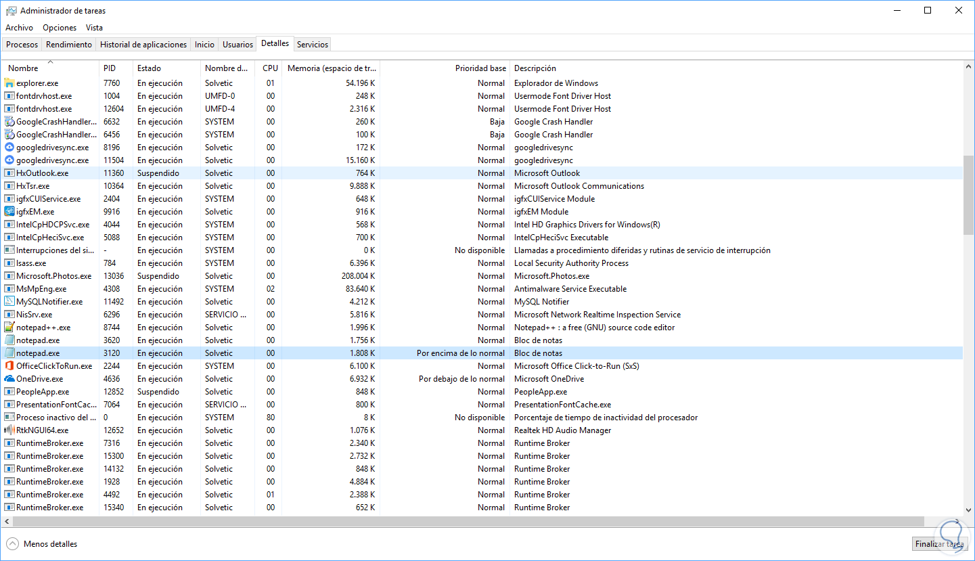
Task: Open the Archivo menu
Action: 19,28
